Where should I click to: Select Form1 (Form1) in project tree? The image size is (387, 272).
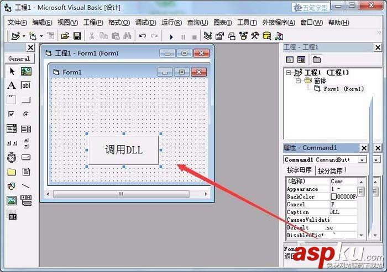coord(343,89)
